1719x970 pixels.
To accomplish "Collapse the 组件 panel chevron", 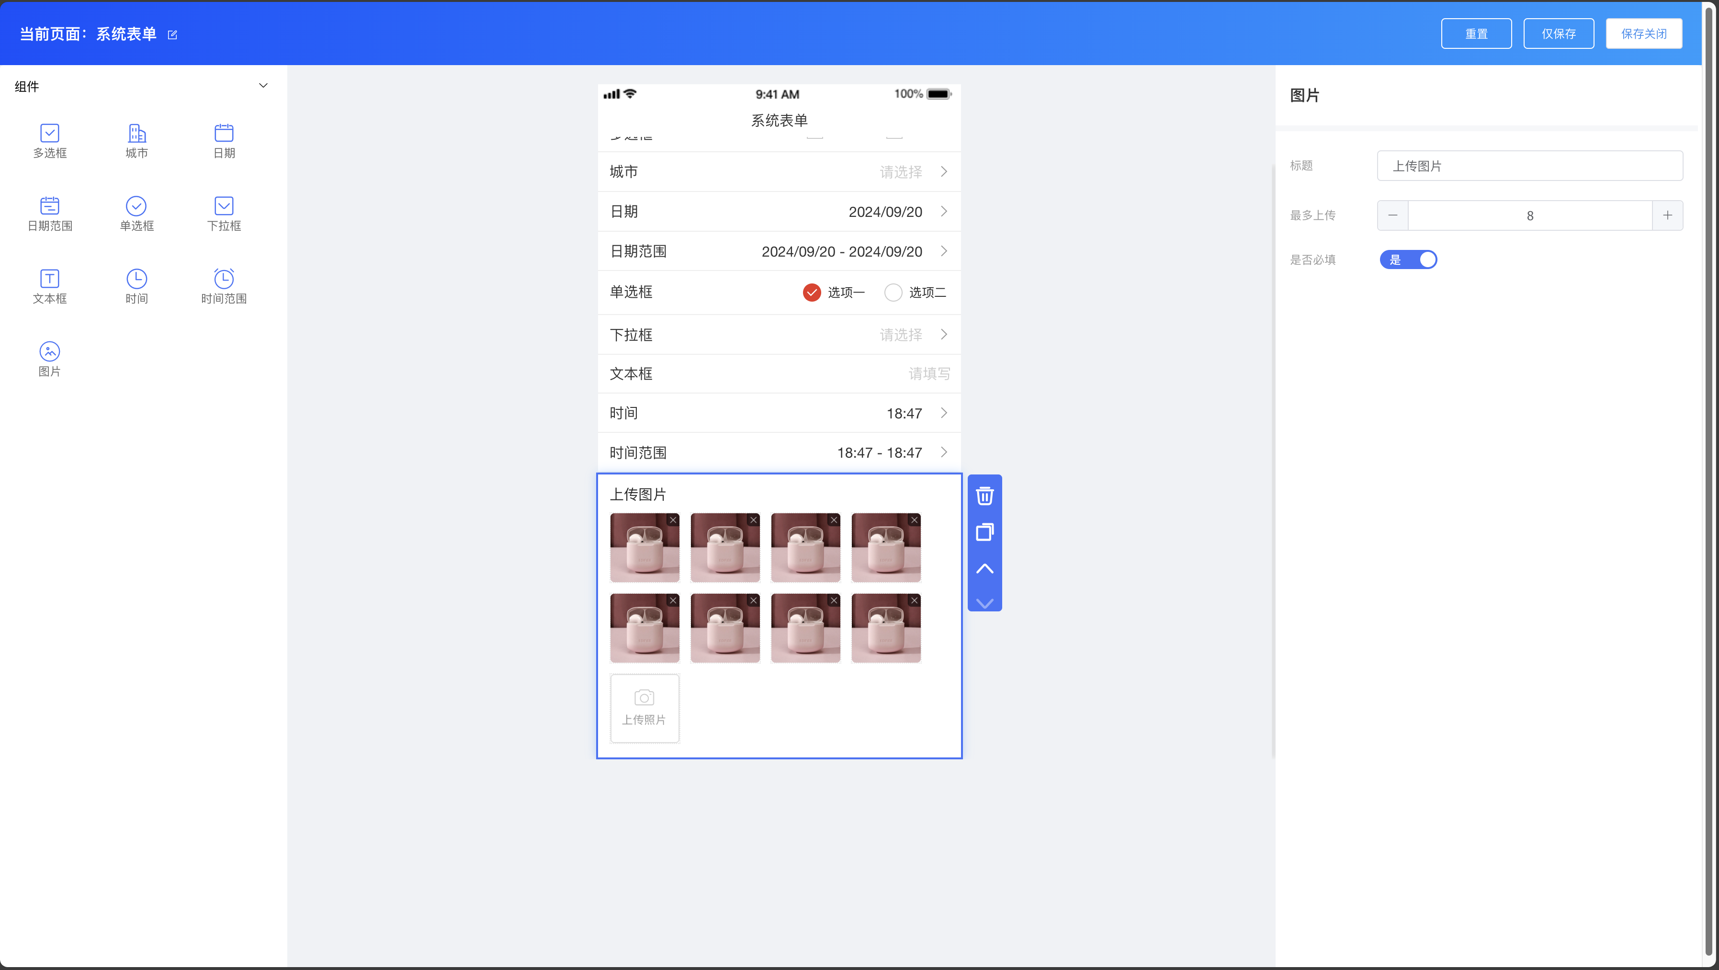I will 263,85.
